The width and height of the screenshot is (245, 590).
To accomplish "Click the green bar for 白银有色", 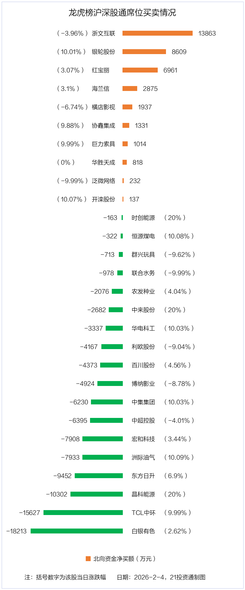I will tap(77, 531).
